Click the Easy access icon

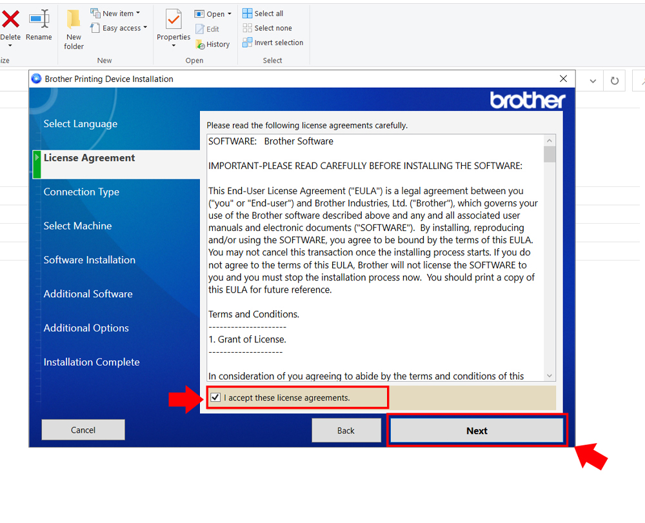point(95,28)
